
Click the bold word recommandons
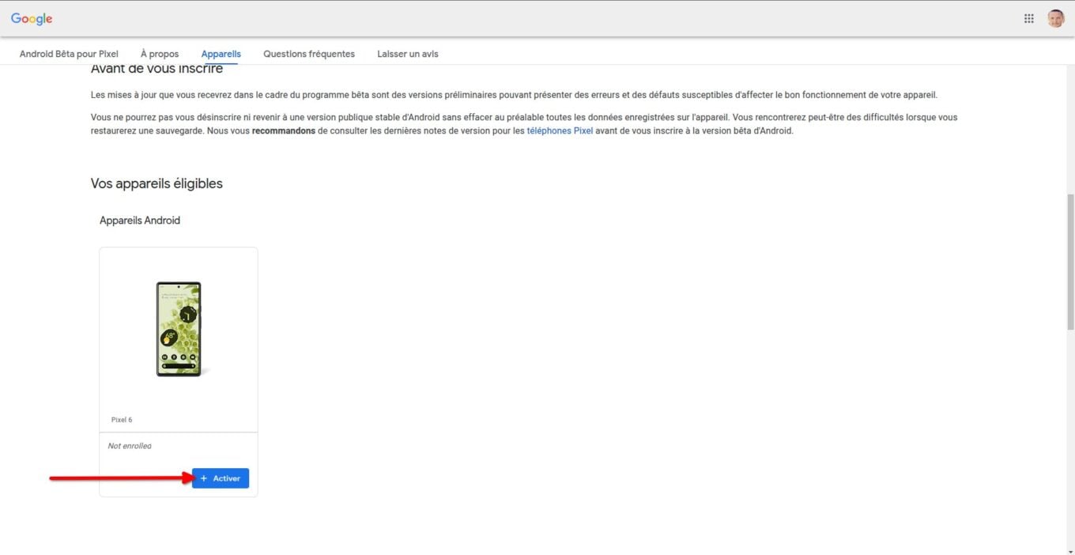pyautogui.click(x=284, y=131)
